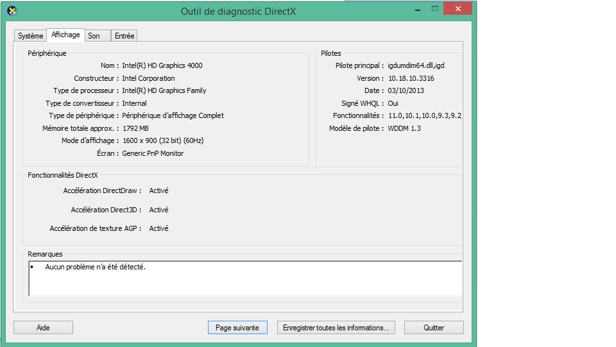Select 'Intel(R) HD Graphics 4000' name value
Screen dimensions: 616x347
click(x=162, y=65)
